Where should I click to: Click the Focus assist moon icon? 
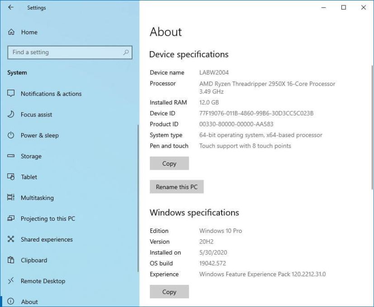11,114
